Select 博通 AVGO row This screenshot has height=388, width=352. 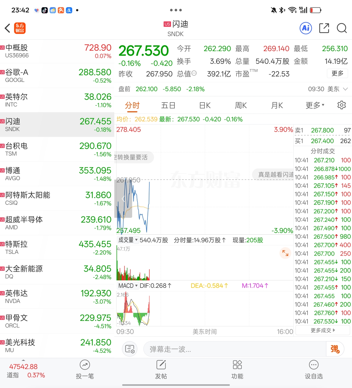point(57,174)
